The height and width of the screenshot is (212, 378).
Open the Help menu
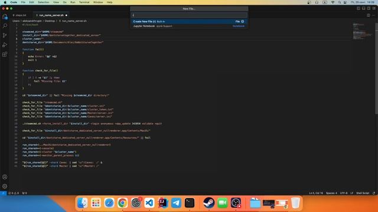109,2
